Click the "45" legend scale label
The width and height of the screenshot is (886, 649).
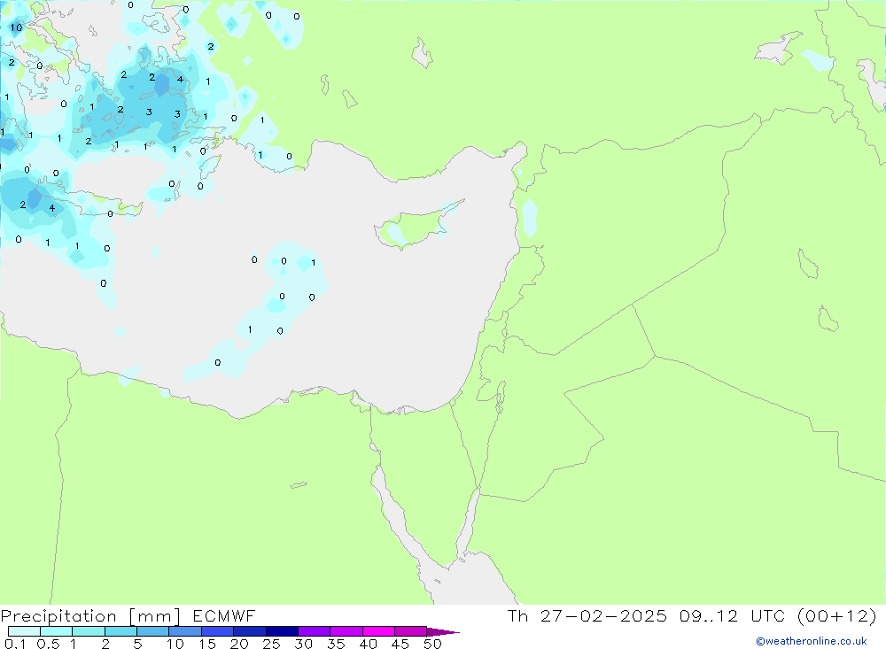pos(400,644)
